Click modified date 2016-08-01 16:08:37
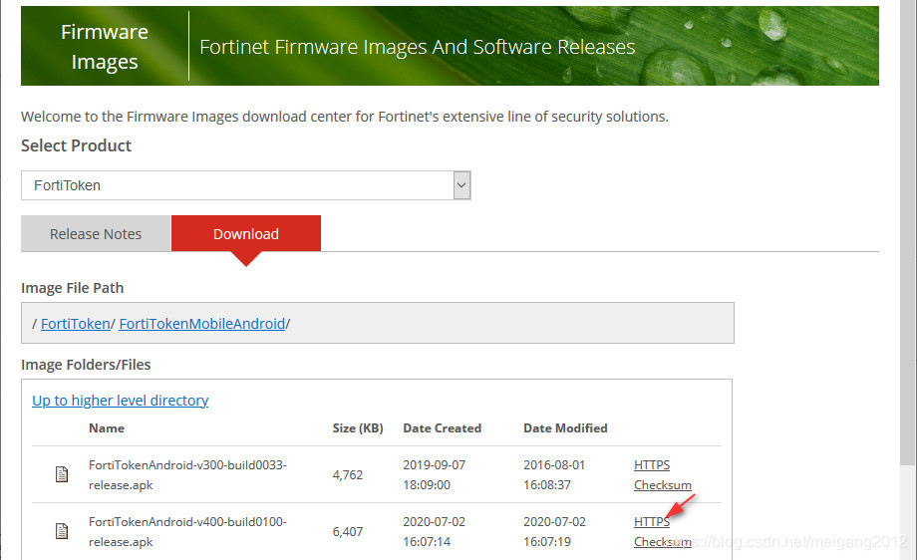Screen dimensions: 917x560 click(554, 474)
